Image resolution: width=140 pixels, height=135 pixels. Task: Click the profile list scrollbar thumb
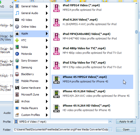coord(136,32)
